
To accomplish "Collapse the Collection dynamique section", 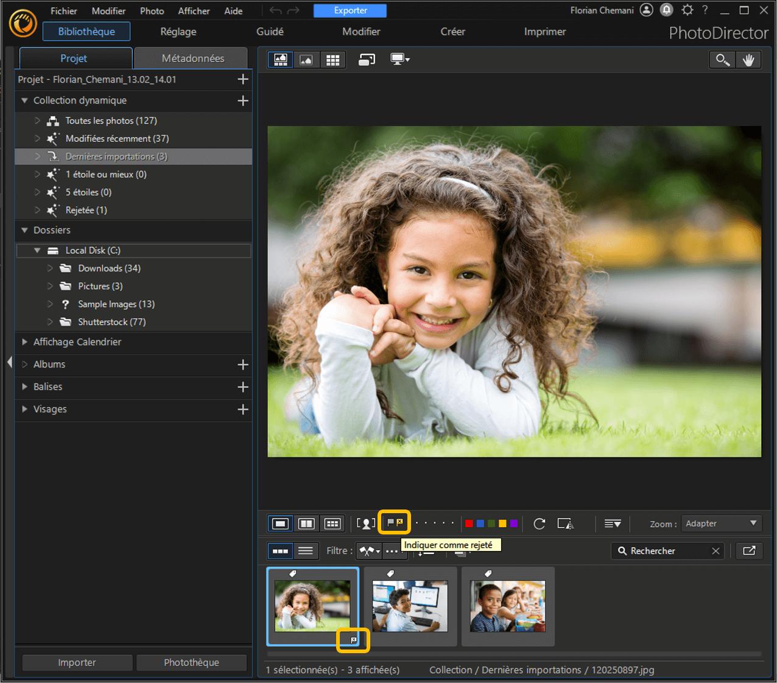I will pyautogui.click(x=25, y=100).
